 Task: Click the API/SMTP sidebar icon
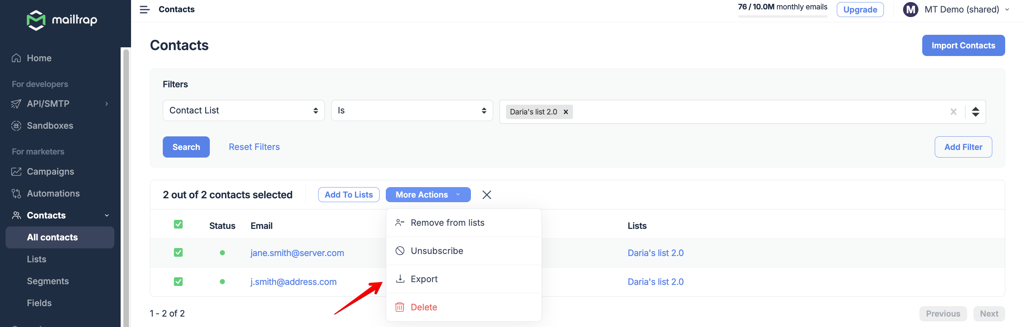click(16, 104)
